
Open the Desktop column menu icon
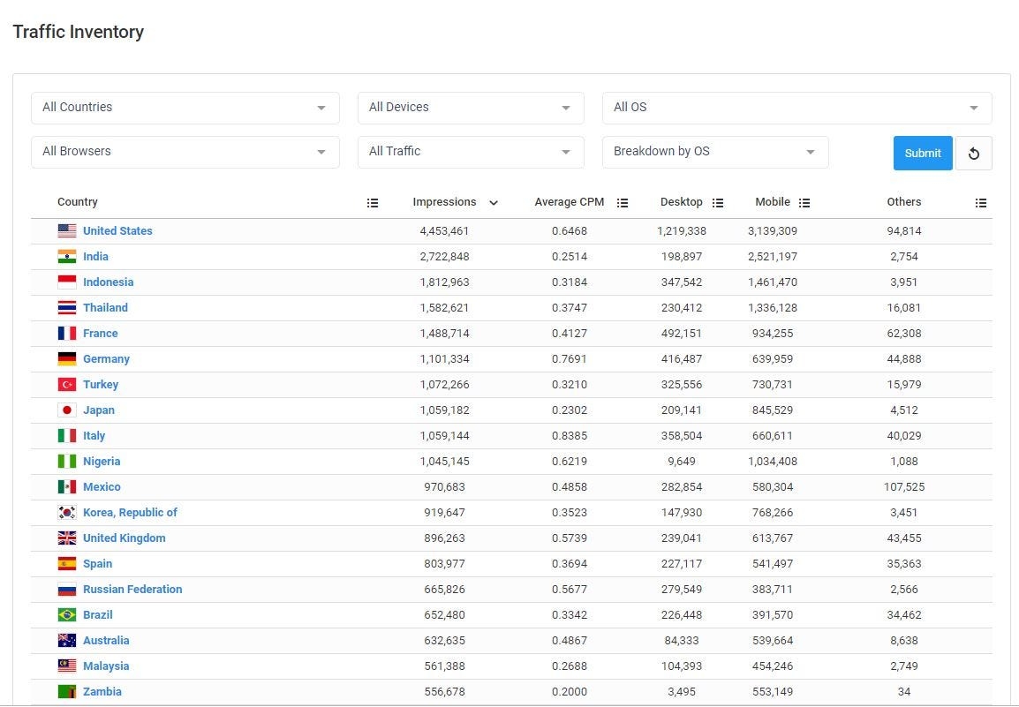point(718,203)
